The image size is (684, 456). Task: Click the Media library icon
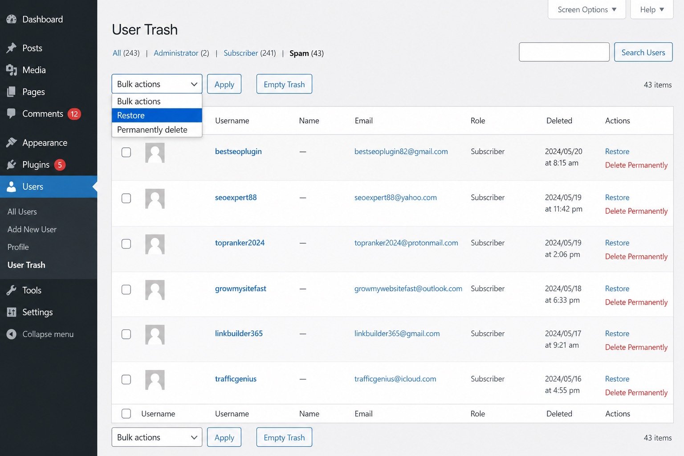coord(12,70)
